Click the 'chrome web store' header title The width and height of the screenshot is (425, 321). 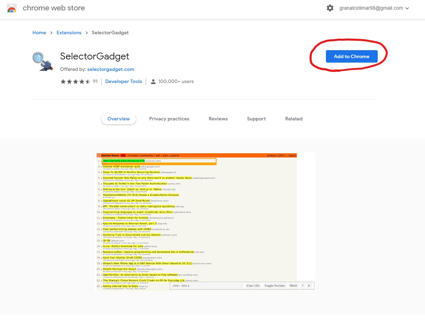click(54, 8)
